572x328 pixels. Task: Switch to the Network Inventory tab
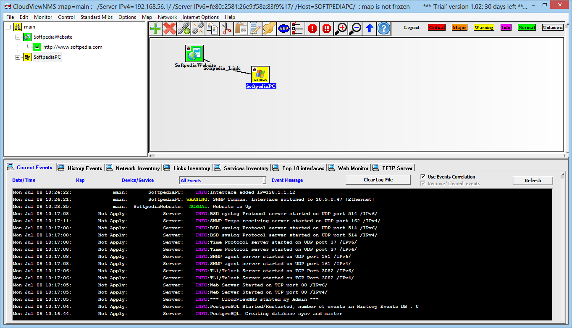click(134, 168)
